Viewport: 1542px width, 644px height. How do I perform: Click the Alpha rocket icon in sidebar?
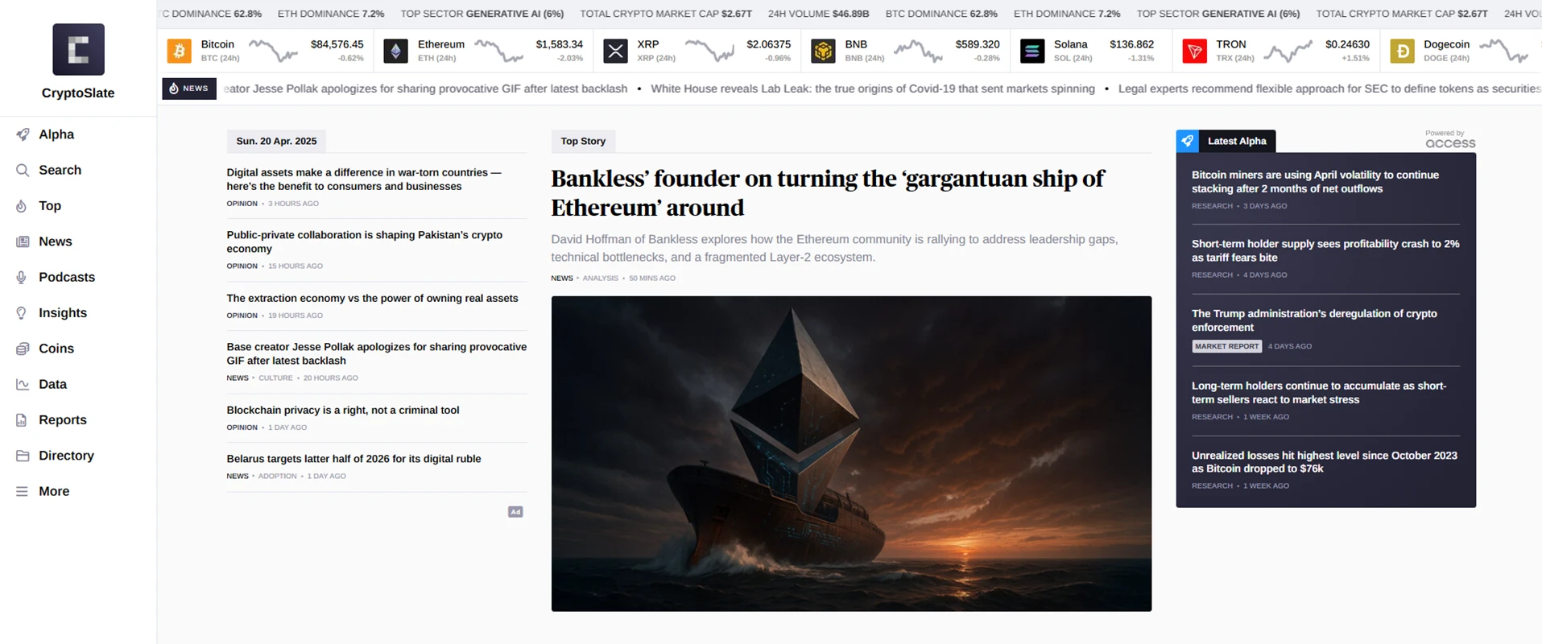point(23,134)
